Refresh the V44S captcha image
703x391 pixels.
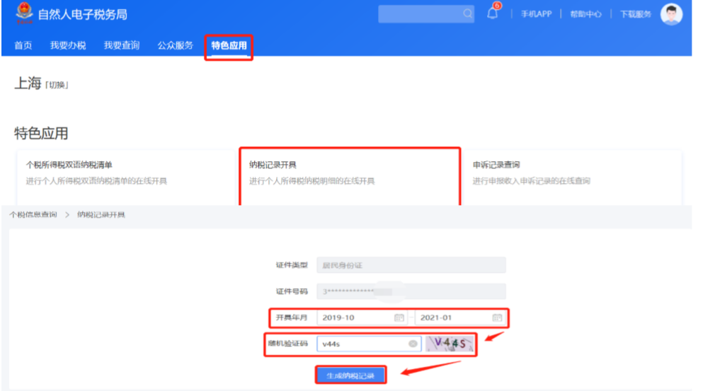450,344
